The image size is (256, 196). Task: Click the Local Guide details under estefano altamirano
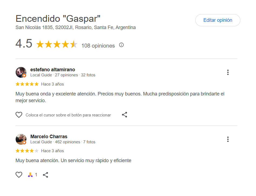click(x=63, y=75)
